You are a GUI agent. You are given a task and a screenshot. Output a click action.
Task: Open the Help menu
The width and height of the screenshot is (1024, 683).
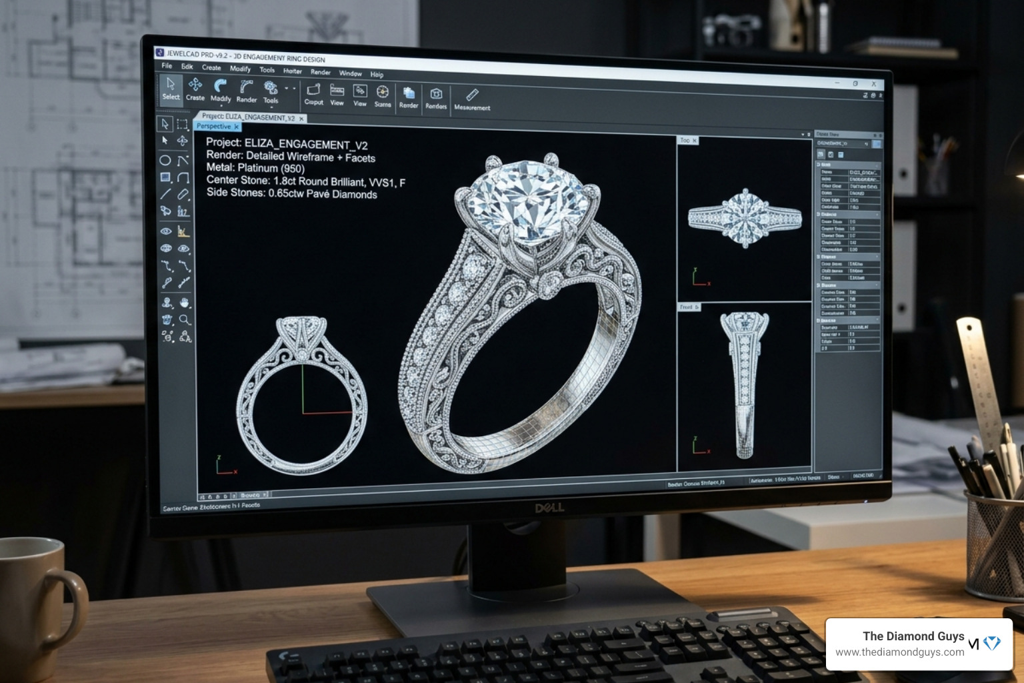pyautogui.click(x=377, y=75)
